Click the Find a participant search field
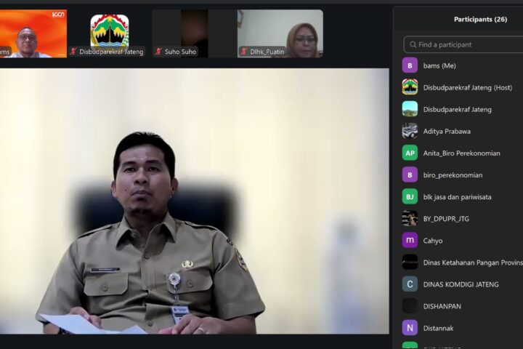This screenshot has height=349, width=523. pos(463,44)
